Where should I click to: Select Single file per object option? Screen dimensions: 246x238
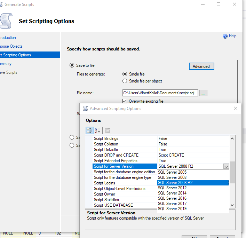(125, 81)
